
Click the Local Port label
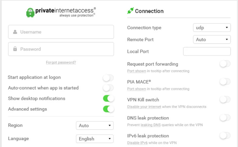tap(138, 52)
